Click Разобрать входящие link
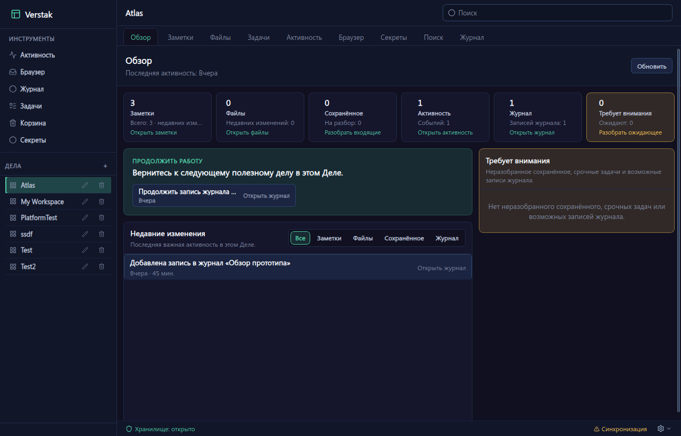 (x=353, y=132)
